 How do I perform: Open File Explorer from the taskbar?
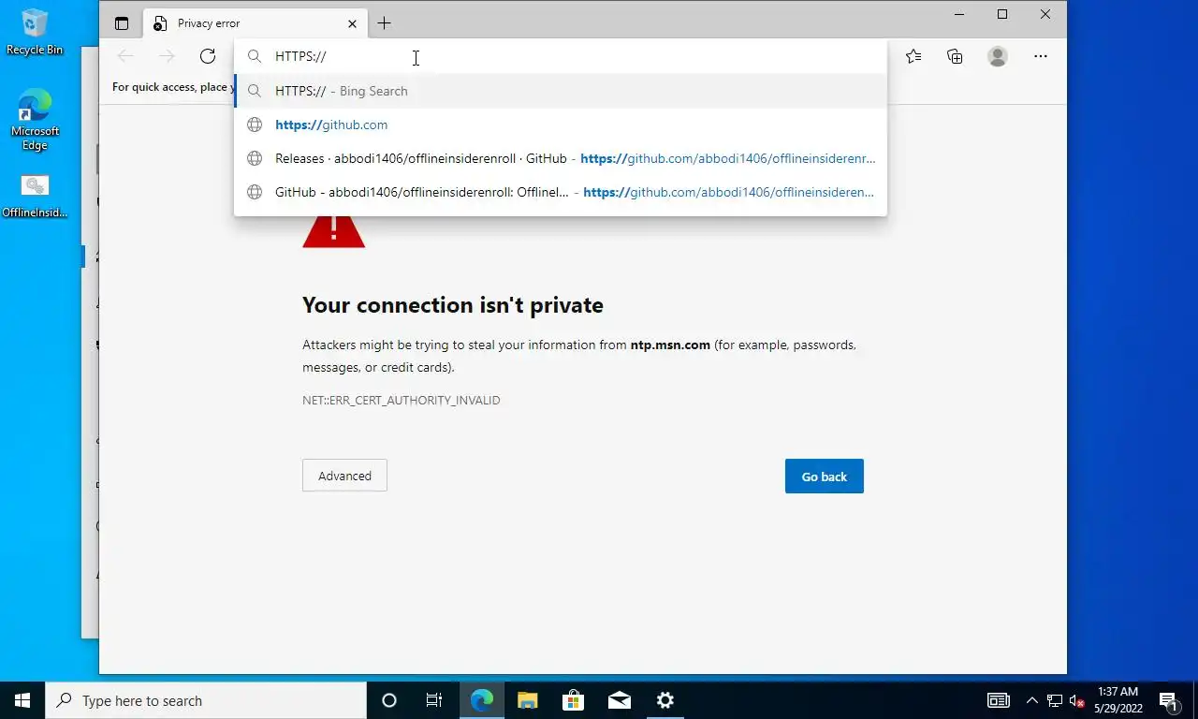click(x=528, y=700)
